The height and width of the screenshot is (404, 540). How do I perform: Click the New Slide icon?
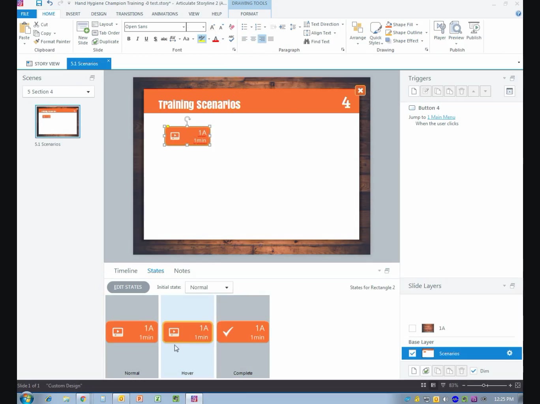coord(83,33)
